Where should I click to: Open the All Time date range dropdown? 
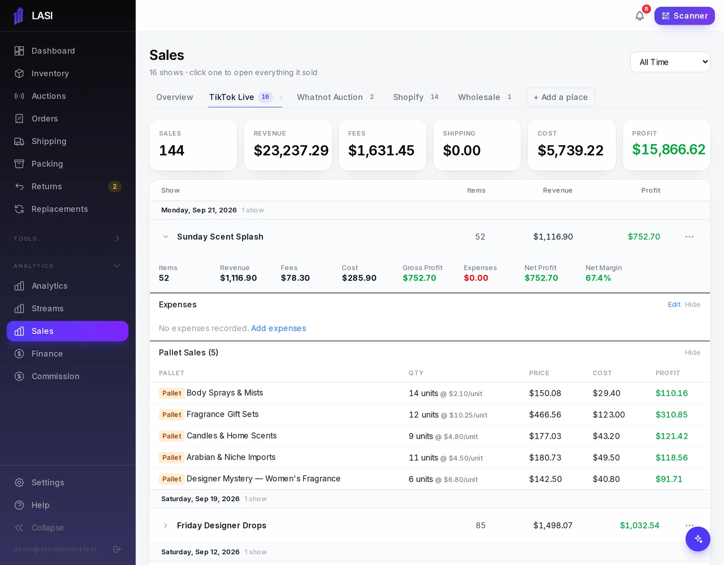click(670, 62)
